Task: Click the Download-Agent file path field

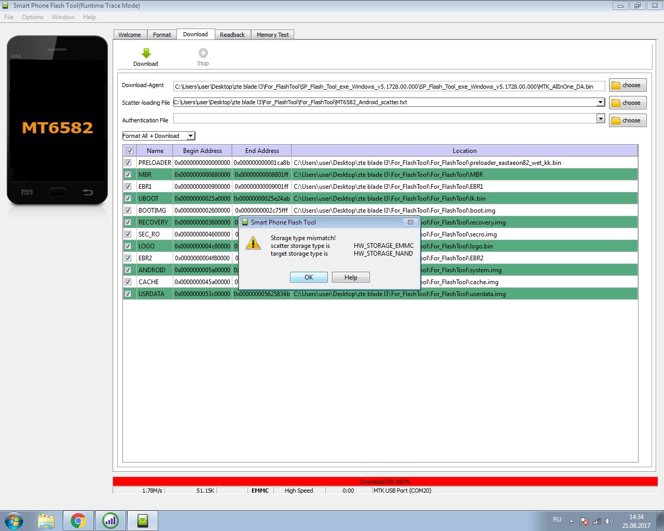Action: pyautogui.click(x=389, y=87)
